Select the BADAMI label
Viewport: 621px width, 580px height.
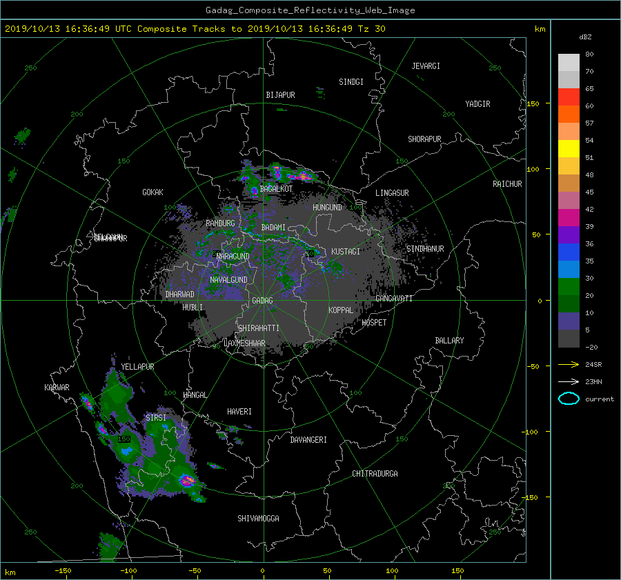pos(273,228)
